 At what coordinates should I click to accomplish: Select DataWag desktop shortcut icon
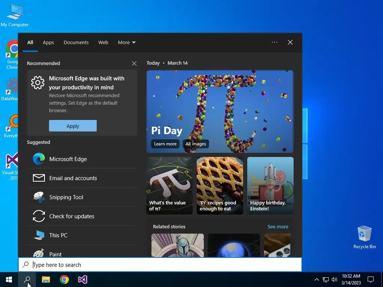point(10,89)
